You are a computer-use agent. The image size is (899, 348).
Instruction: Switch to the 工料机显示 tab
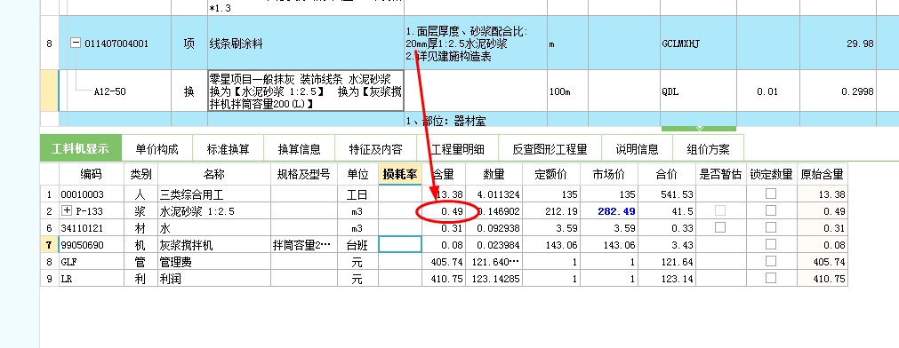coord(80,149)
